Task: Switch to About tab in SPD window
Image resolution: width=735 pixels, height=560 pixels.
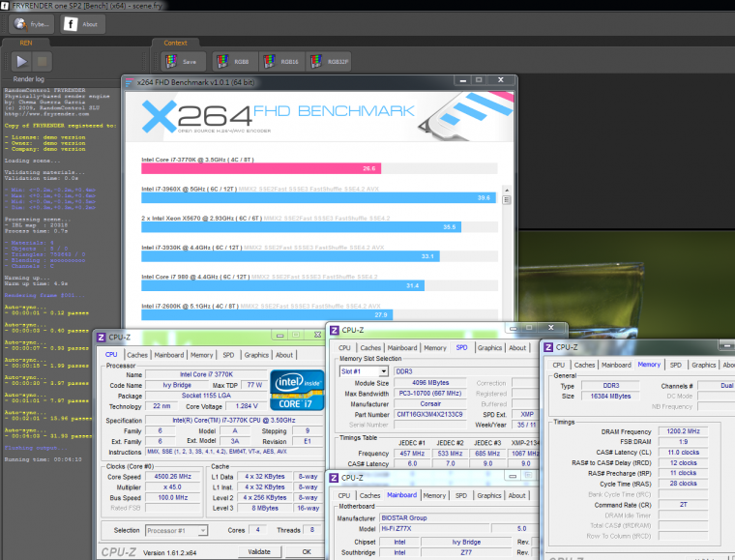Action: point(518,348)
